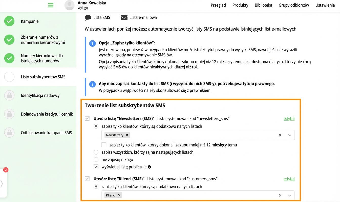Uncheck wyświetlaj listę publicznie checkbox
This screenshot has width=340, height=202.
[x=96, y=167]
